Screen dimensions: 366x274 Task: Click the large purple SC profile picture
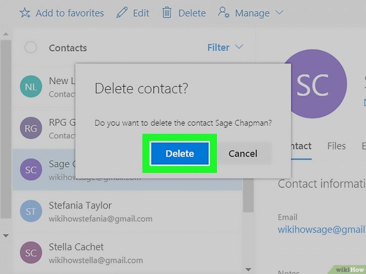(x=313, y=84)
